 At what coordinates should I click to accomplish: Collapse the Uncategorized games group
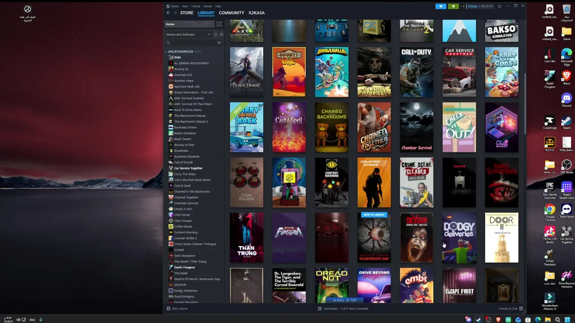[166, 52]
